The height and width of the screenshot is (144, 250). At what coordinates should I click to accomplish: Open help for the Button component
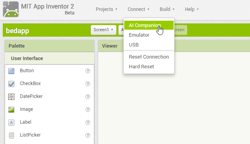pos(88,71)
